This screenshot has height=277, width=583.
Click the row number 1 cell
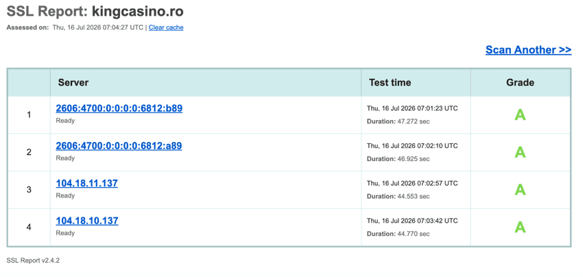tap(29, 115)
